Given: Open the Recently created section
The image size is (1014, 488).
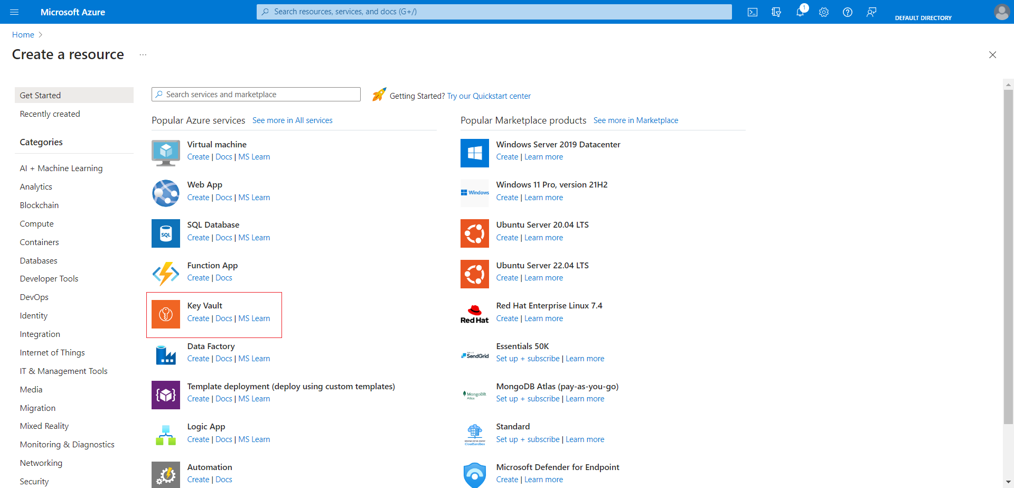Looking at the screenshot, I should 50,114.
